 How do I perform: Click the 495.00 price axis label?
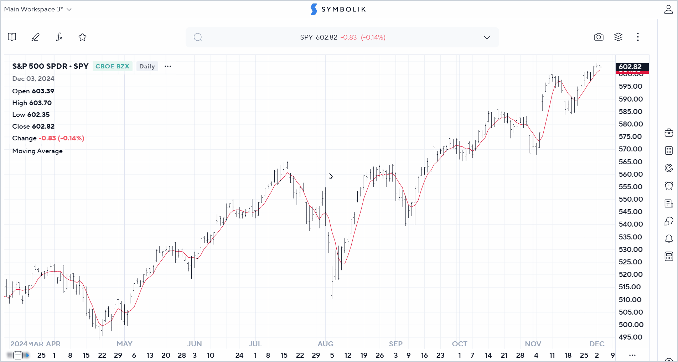point(630,337)
